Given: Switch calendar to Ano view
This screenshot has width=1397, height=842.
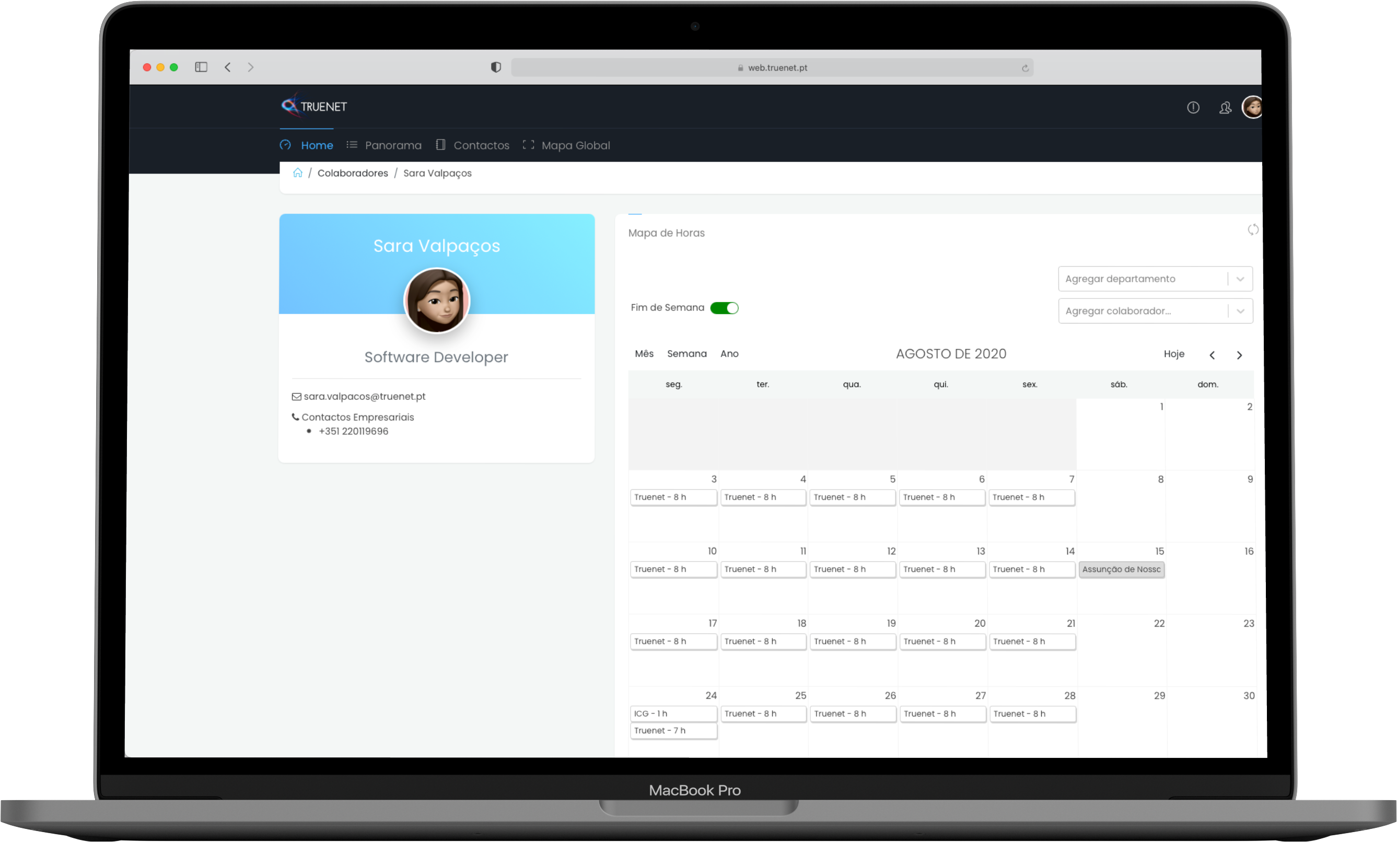Looking at the screenshot, I should point(729,353).
